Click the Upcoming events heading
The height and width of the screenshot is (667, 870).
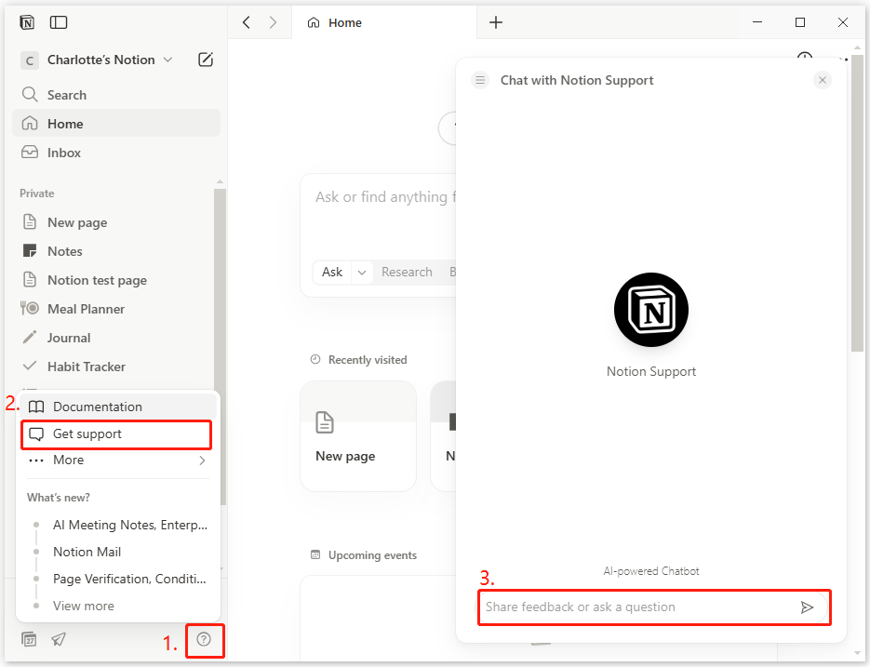coord(372,555)
